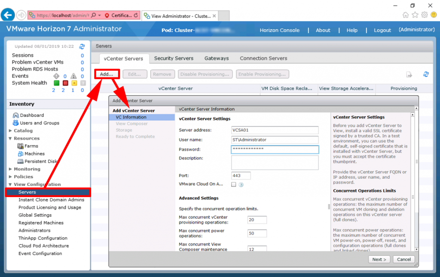The height and width of the screenshot is (277, 440).
Task: Export the servers list
Action: pyautogui.click(x=409, y=74)
